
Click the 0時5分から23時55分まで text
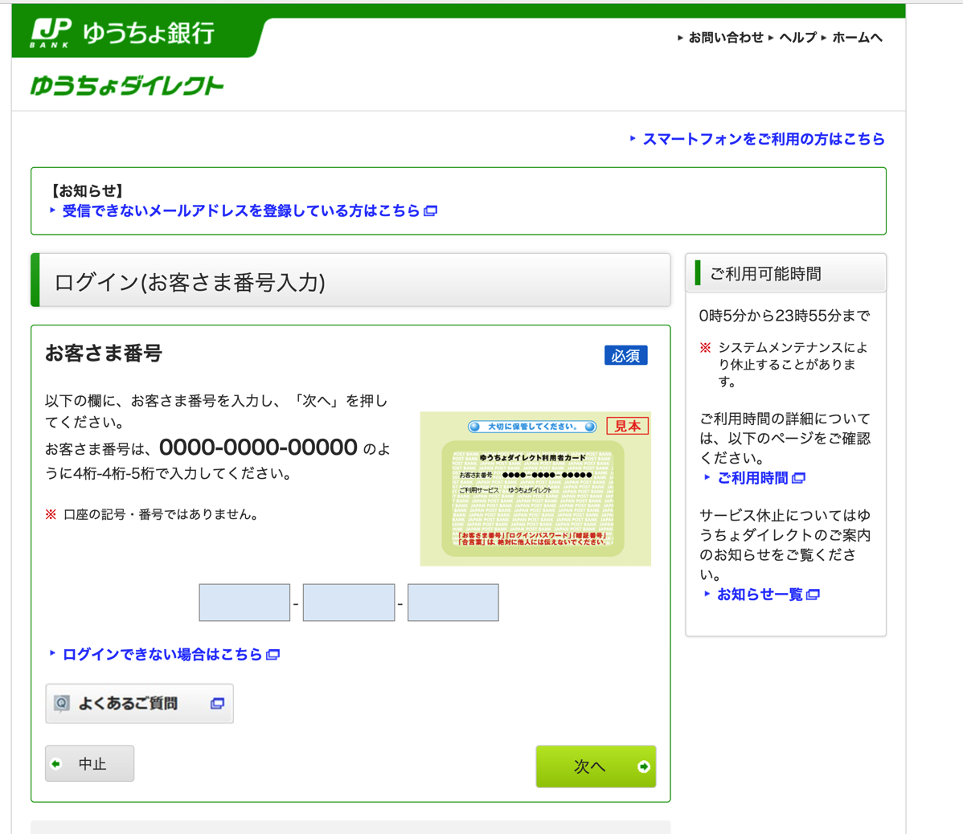point(785,316)
